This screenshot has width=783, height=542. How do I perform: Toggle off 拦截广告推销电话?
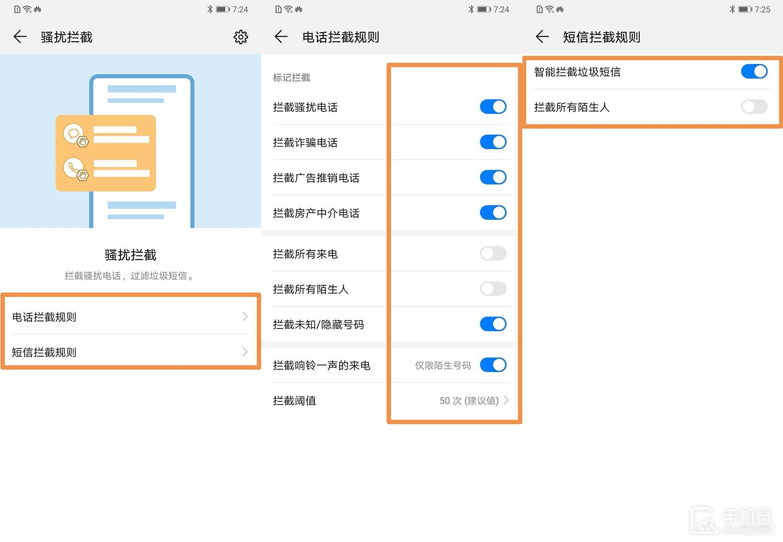[x=493, y=177]
